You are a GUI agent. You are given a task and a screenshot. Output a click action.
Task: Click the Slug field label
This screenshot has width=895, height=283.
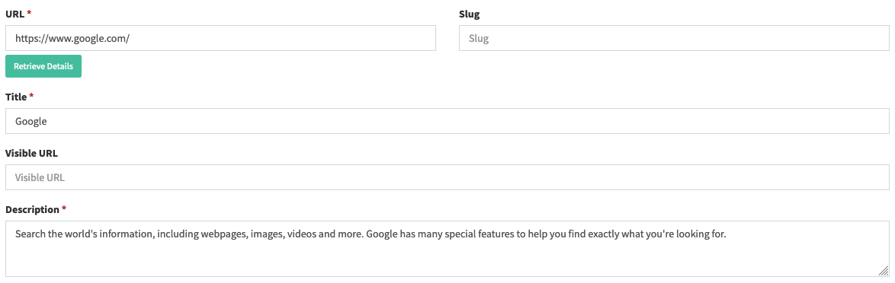click(469, 13)
